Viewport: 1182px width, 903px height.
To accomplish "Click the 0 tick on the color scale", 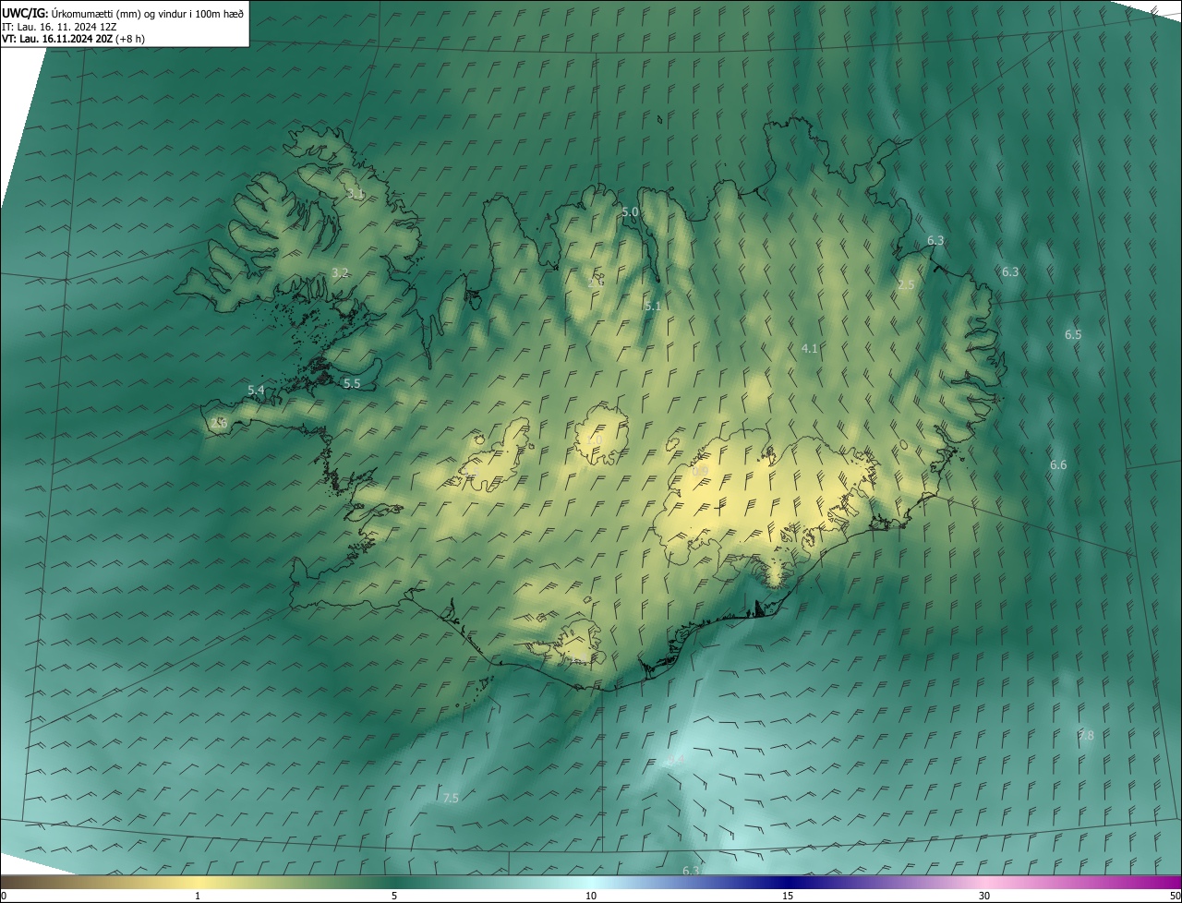I will coord(4,896).
